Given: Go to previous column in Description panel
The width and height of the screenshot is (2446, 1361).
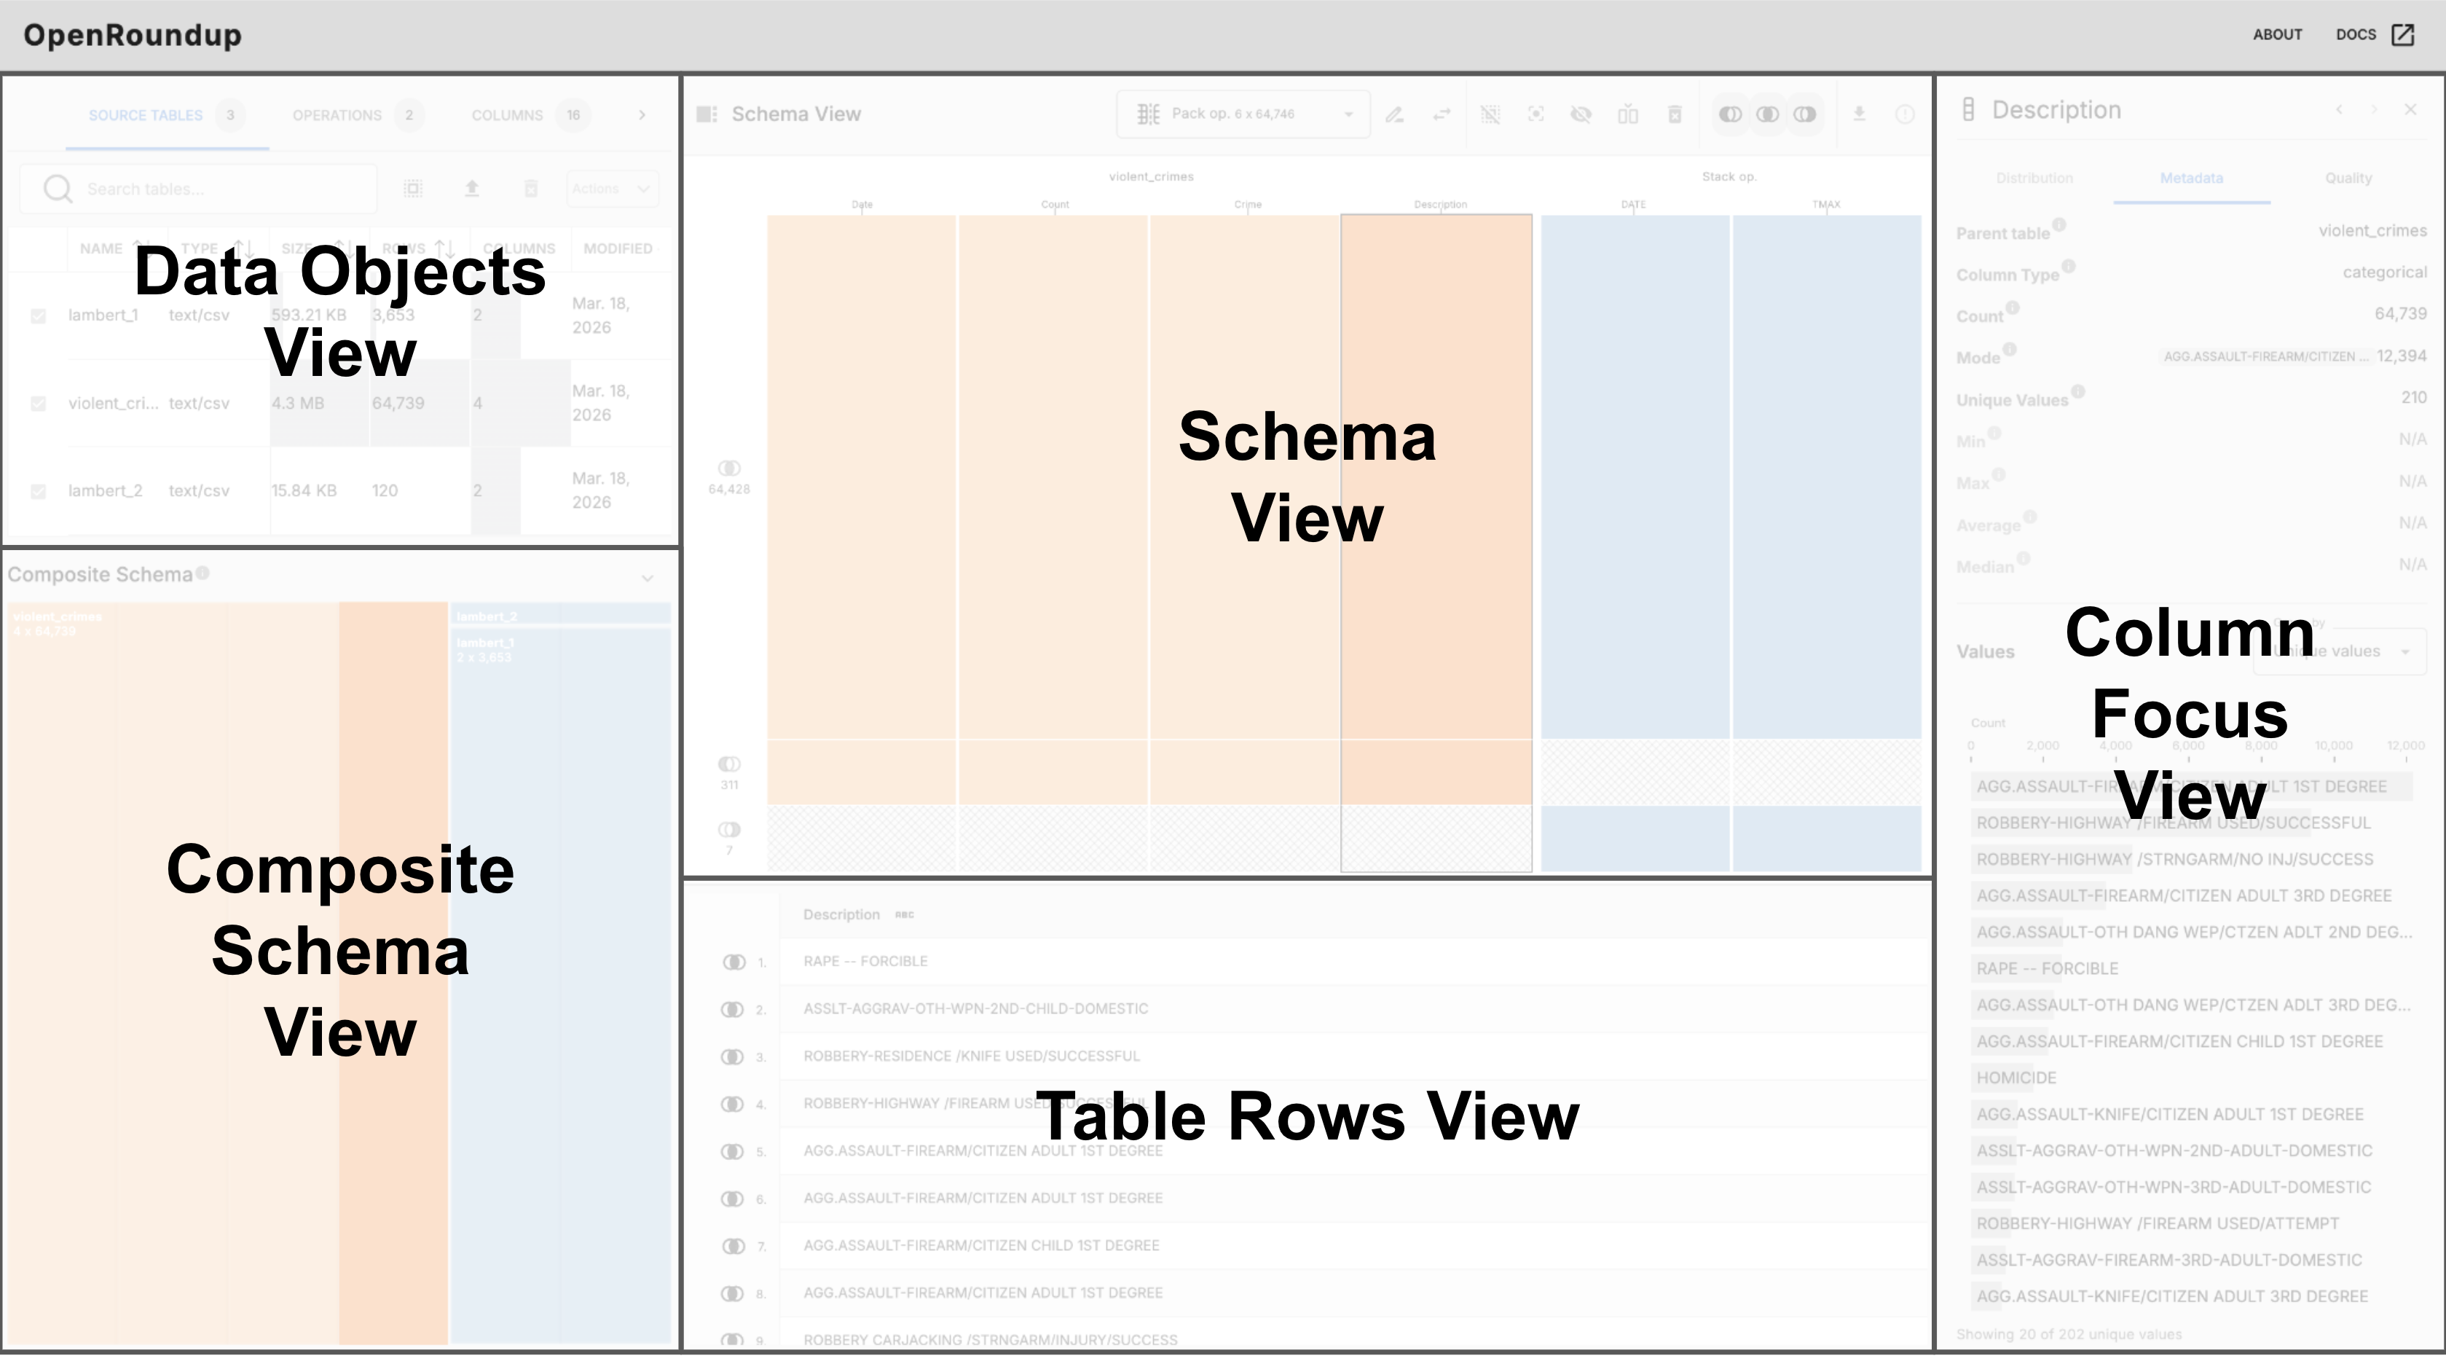Looking at the screenshot, I should (2340, 110).
